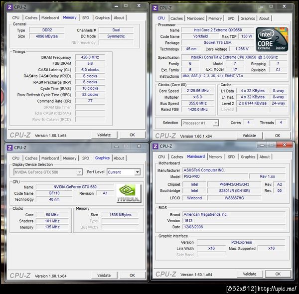Image resolution: width=299 pixels, height=294 pixels.
Task: Click the CPU-Z icon in the Graphics window title bar
Action: [9, 147]
